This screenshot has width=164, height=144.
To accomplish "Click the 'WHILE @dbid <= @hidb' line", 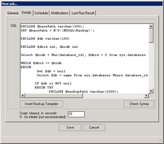I will click(41, 63).
